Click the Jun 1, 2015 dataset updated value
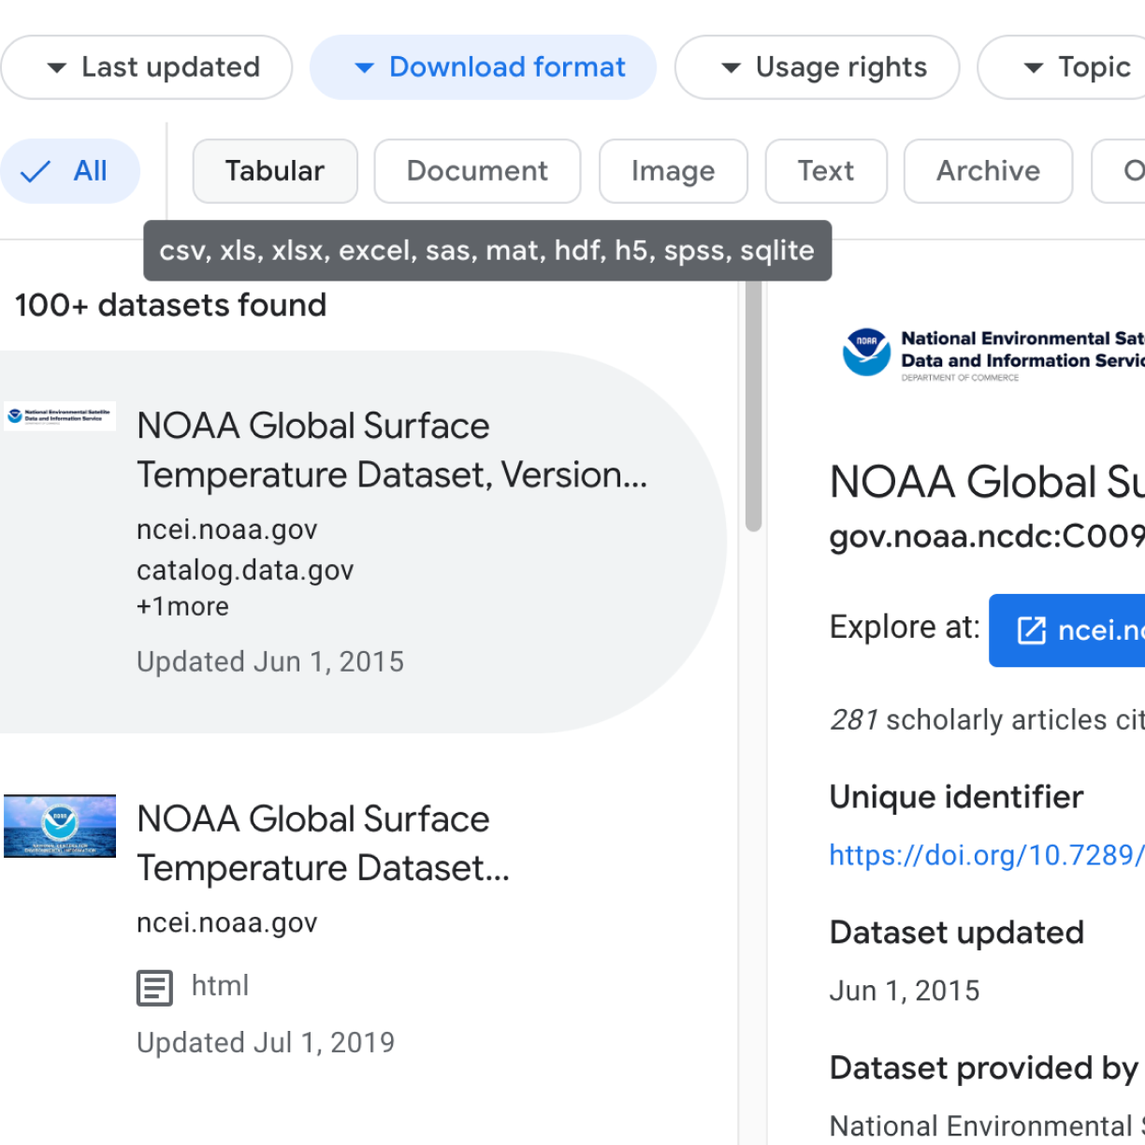The width and height of the screenshot is (1145, 1145). [x=905, y=991]
